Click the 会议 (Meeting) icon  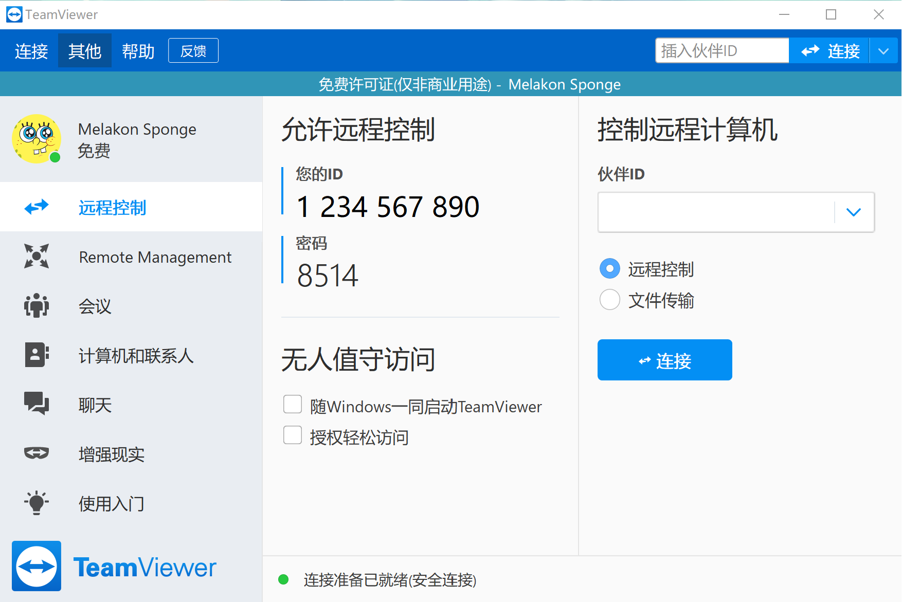(x=36, y=305)
